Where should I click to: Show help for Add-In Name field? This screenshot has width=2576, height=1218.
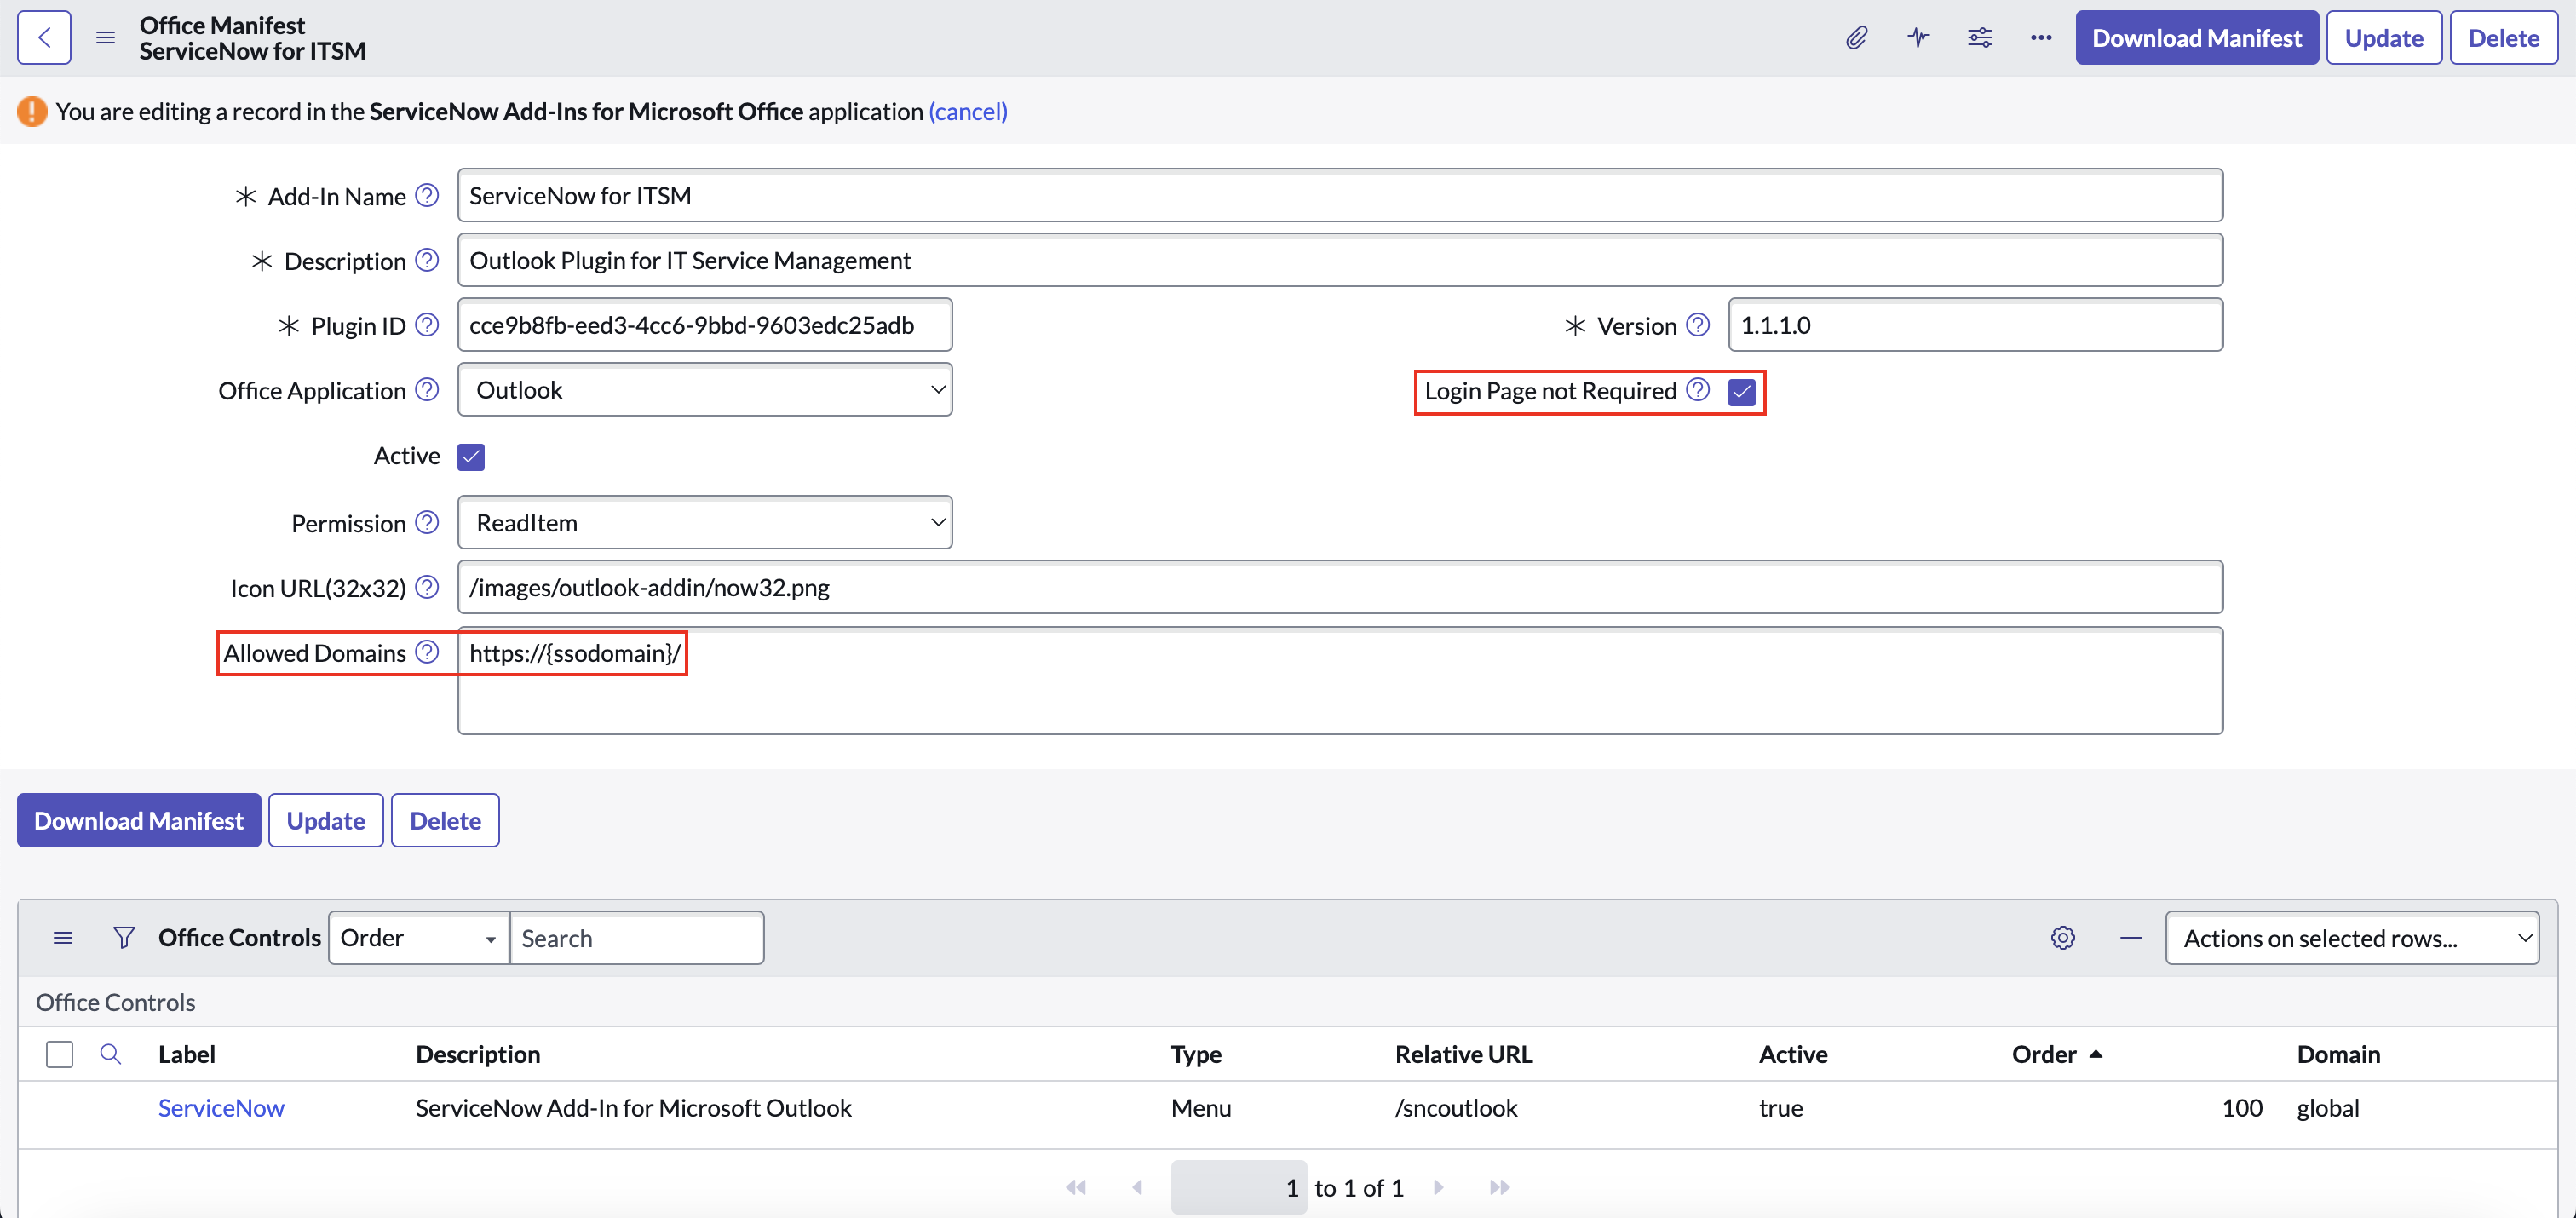[427, 195]
